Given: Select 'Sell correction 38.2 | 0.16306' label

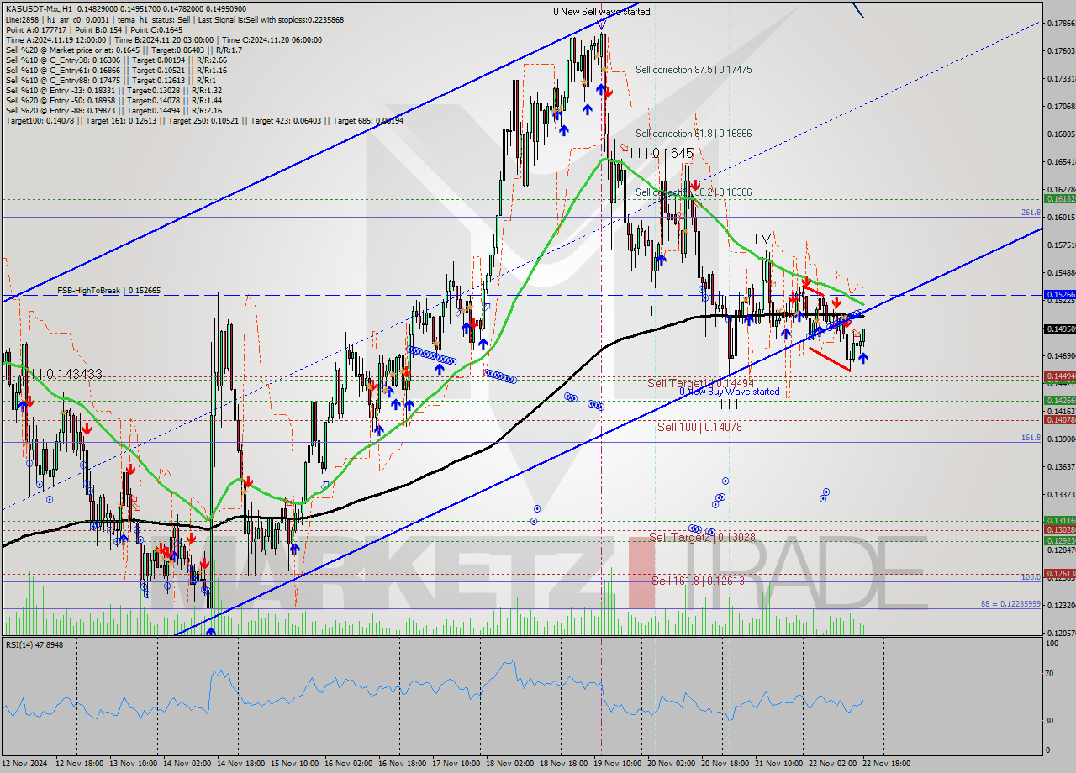Looking at the screenshot, I should [694, 192].
